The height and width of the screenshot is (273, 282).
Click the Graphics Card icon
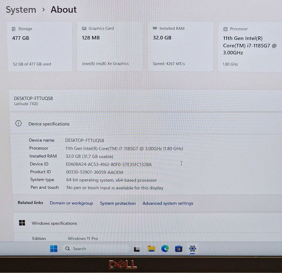[x=84, y=28]
